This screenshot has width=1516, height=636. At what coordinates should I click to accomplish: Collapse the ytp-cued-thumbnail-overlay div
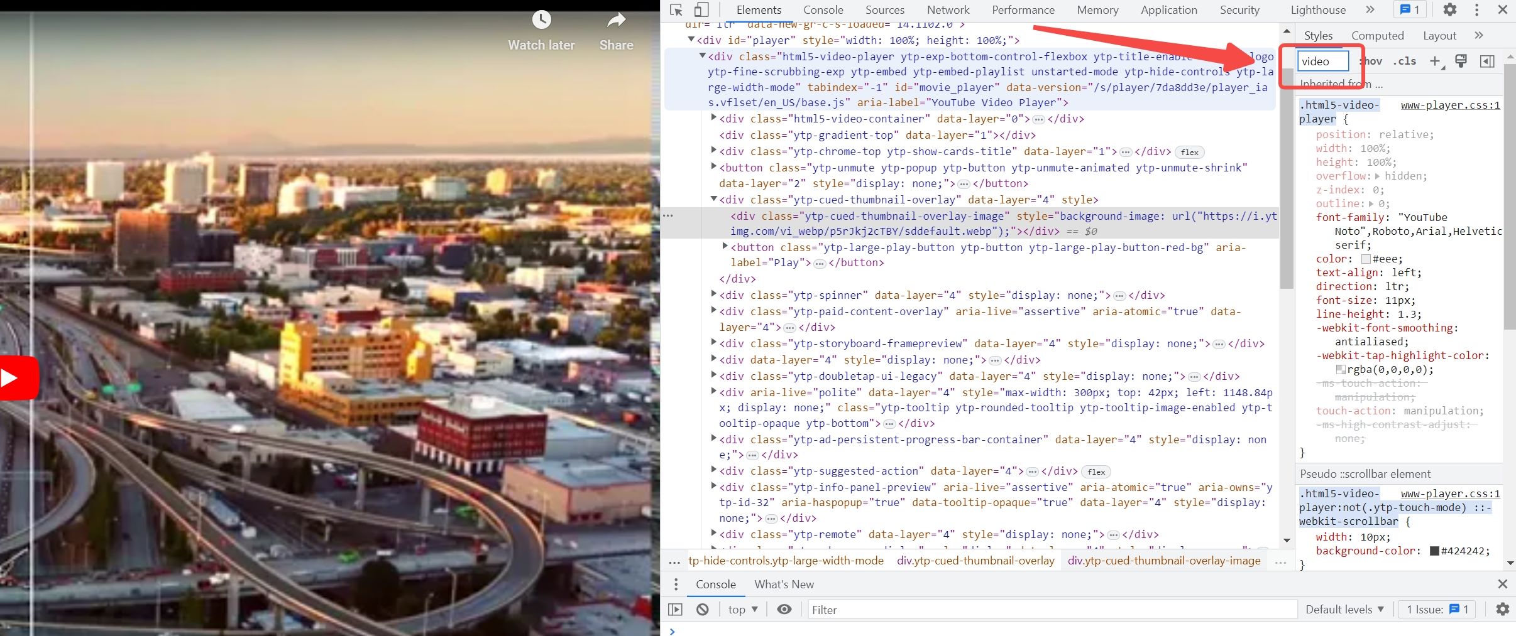point(713,199)
